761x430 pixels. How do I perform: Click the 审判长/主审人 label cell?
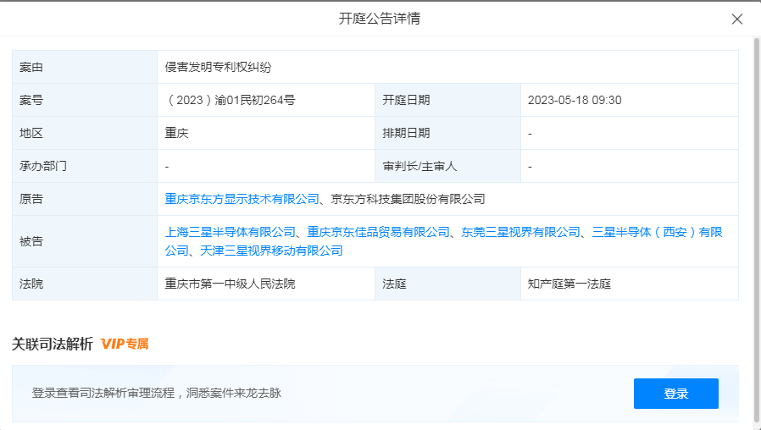[x=447, y=166]
